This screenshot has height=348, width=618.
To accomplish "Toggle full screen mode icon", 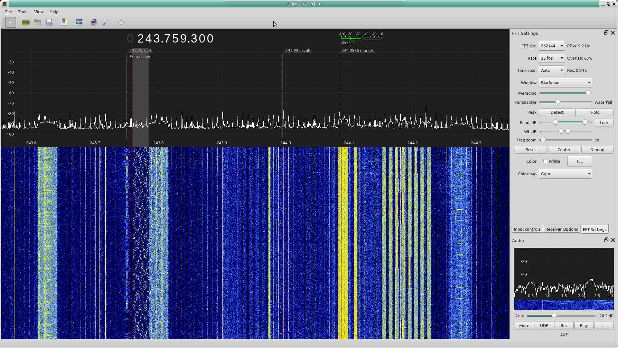I will (121, 22).
